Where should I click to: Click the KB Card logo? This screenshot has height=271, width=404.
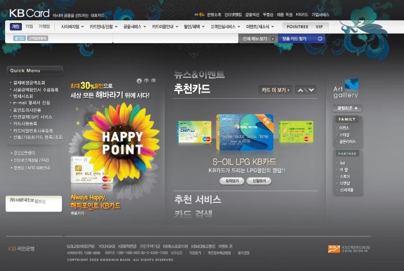tap(29, 12)
